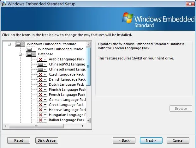Select Italian Language Pack in the tree
This screenshot has width=196, height=148.
click(67, 120)
